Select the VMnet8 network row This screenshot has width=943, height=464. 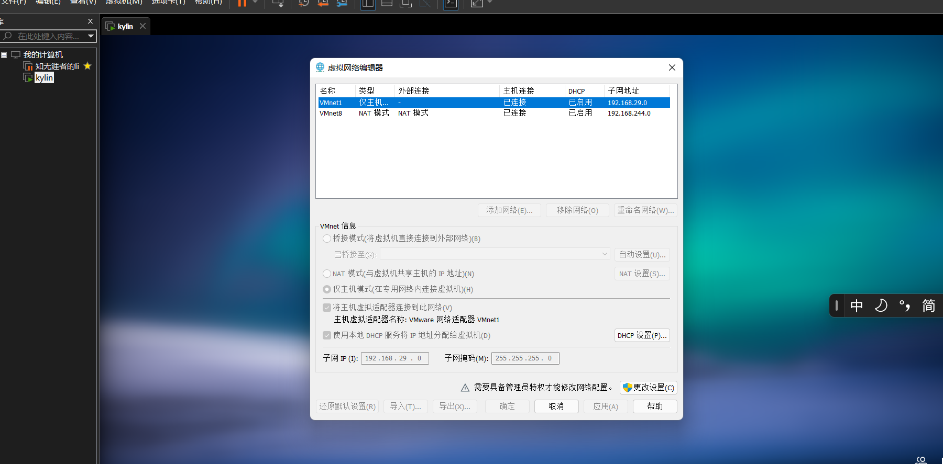pyautogui.click(x=494, y=113)
